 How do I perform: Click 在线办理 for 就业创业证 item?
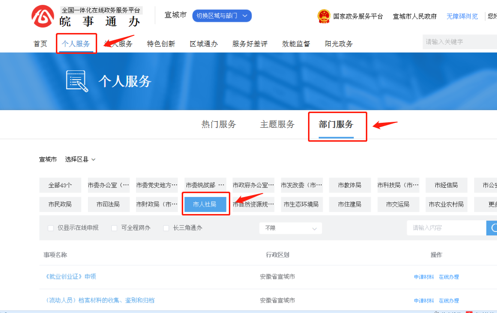point(449,277)
